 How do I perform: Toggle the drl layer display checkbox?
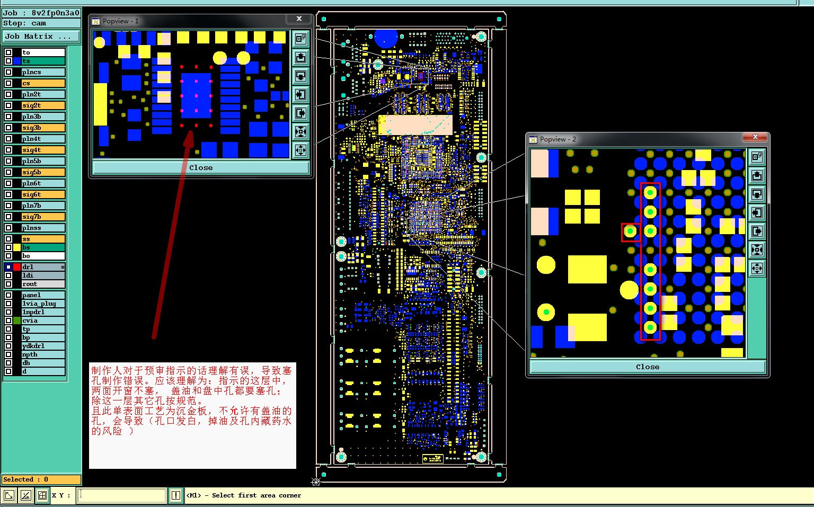click(x=8, y=267)
